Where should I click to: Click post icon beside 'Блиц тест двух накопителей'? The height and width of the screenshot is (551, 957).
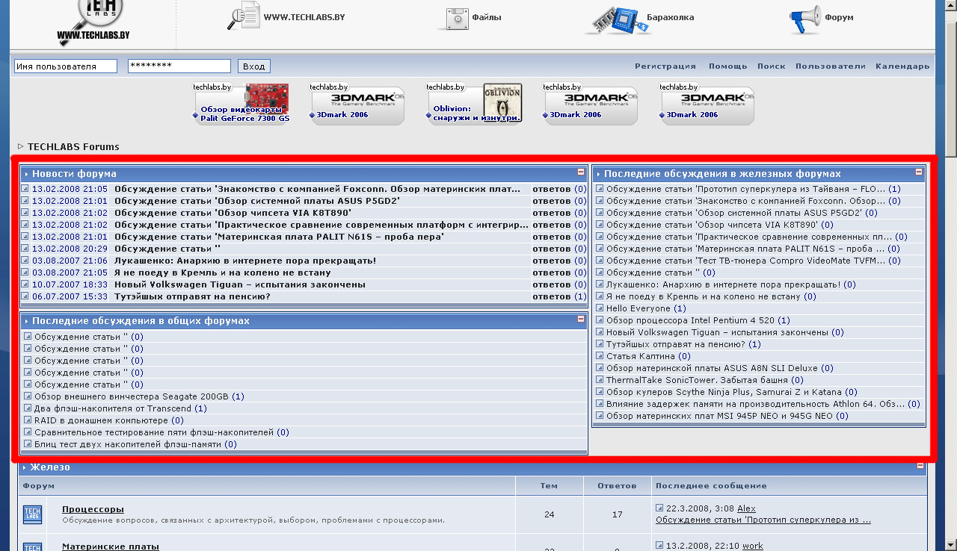point(28,444)
